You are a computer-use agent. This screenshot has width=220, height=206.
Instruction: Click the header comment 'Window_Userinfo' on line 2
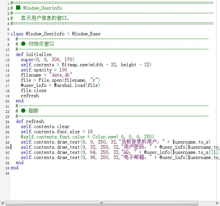pyautogui.click(x=42, y=8)
